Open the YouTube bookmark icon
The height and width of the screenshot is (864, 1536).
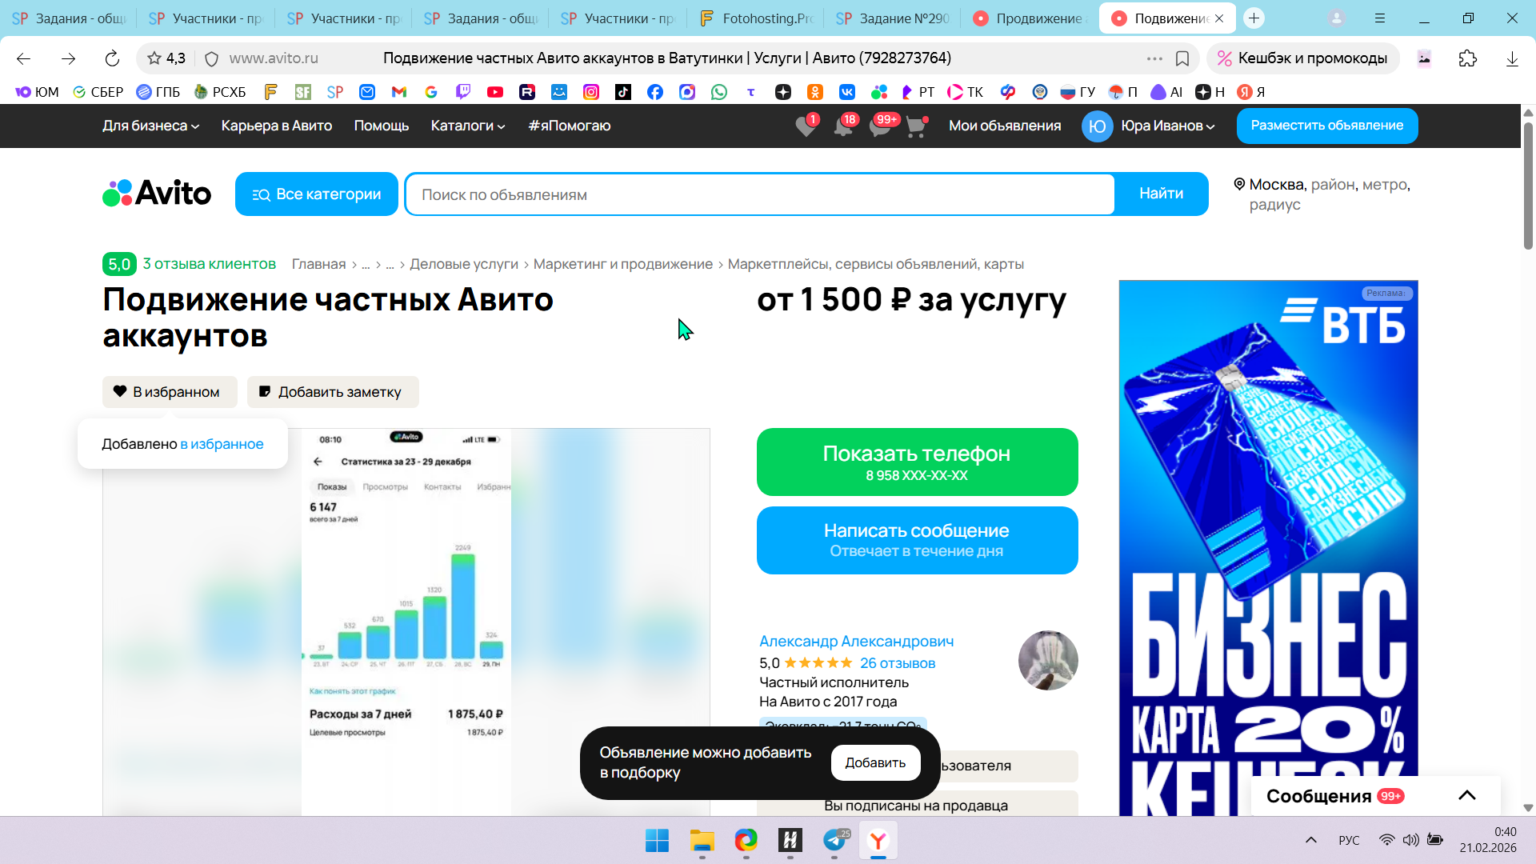point(495,92)
